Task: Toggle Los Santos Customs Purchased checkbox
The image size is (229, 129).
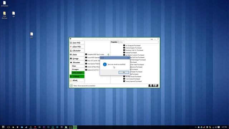Action: pos(124,55)
